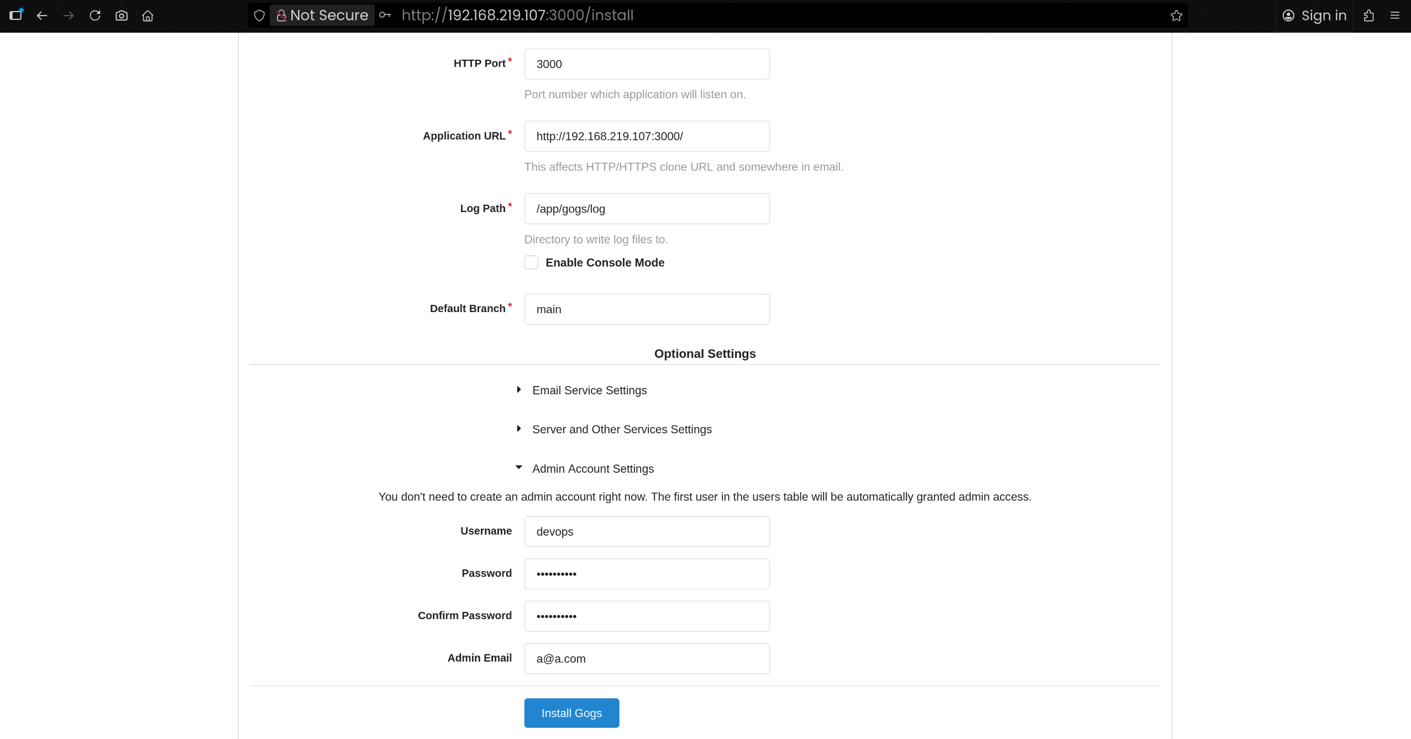Screen dimensions: 1411x739
Task: Open tracking protection shield icon
Action: [x=259, y=15]
